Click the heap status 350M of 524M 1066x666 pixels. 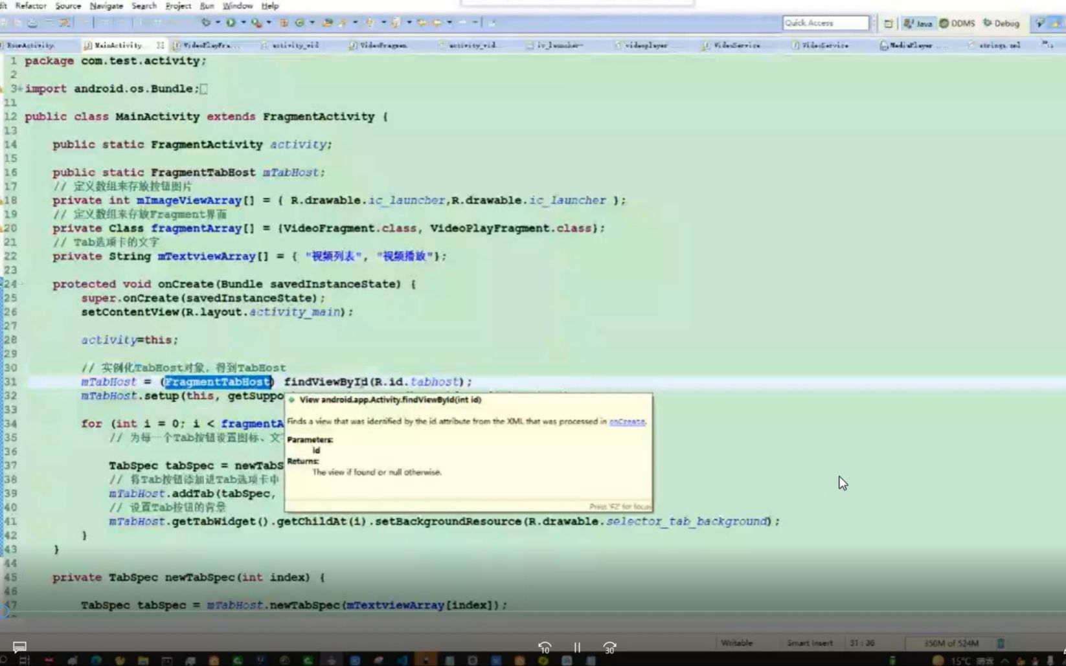951,643
